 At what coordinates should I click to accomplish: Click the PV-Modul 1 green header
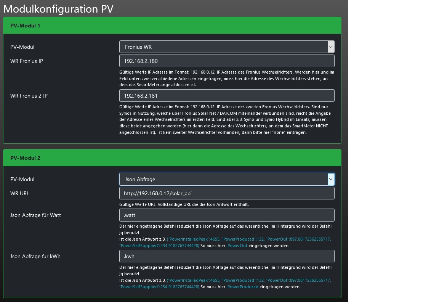pyautogui.click(x=172, y=26)
